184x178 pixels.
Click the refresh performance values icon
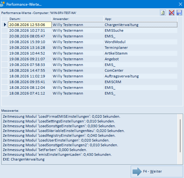point(163,13)
